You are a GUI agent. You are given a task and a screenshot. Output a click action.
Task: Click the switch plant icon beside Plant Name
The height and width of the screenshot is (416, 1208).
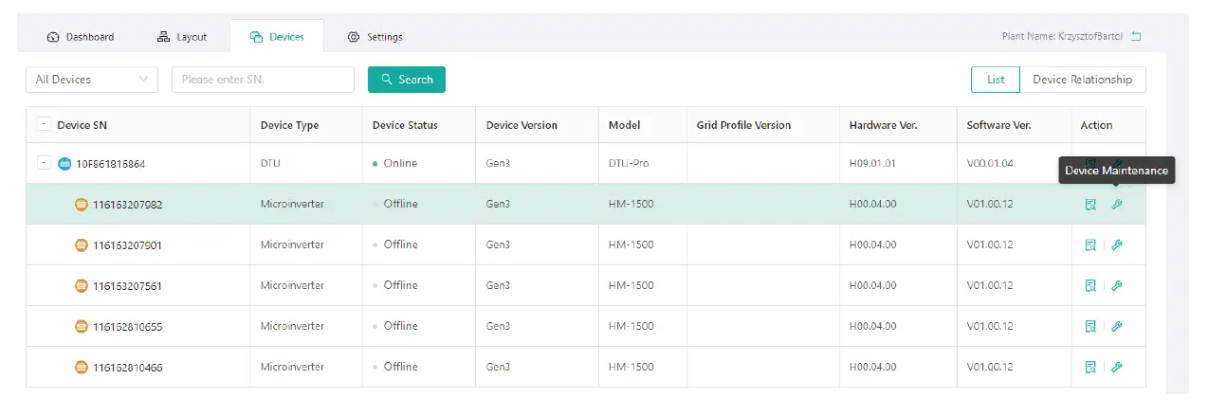click(x=1136, y=37)
